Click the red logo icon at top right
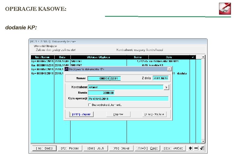The height and width of the screenshot is (162, 234). pyautogui.click(x=225, y=8)
